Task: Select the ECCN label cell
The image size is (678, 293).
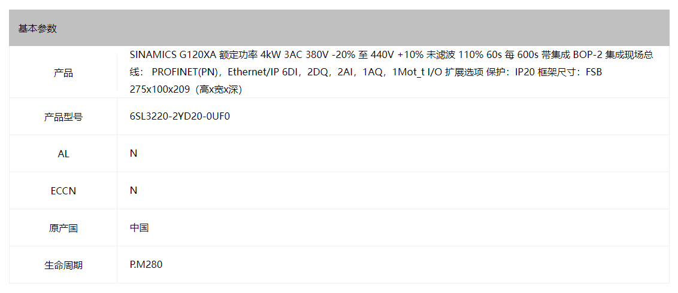Action: pyautogui.click(x=63, y=191)
